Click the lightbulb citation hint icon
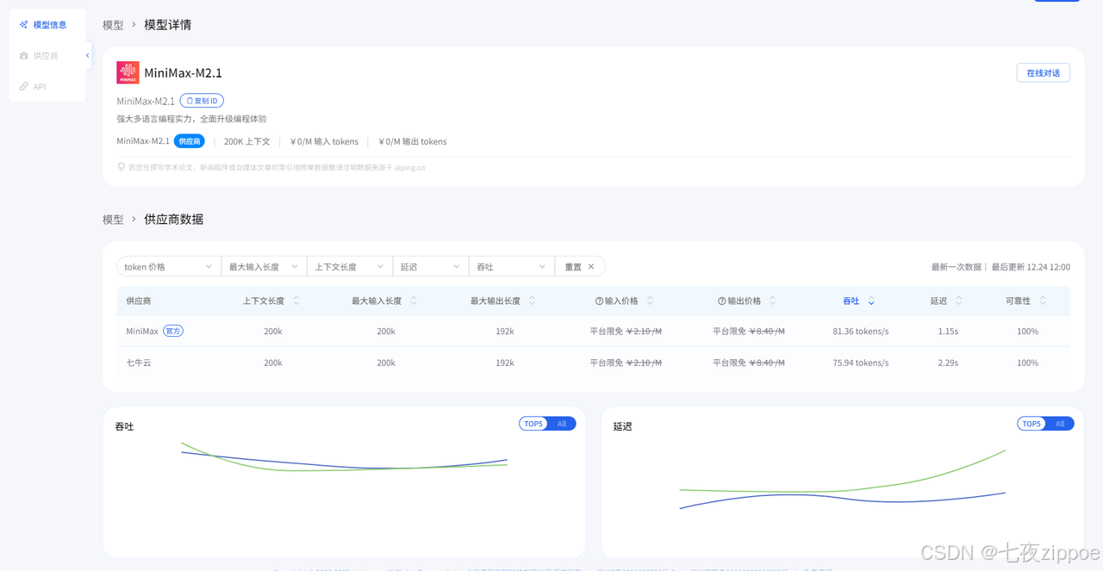Screen dimensions: 1103x571 pos(122,167)
